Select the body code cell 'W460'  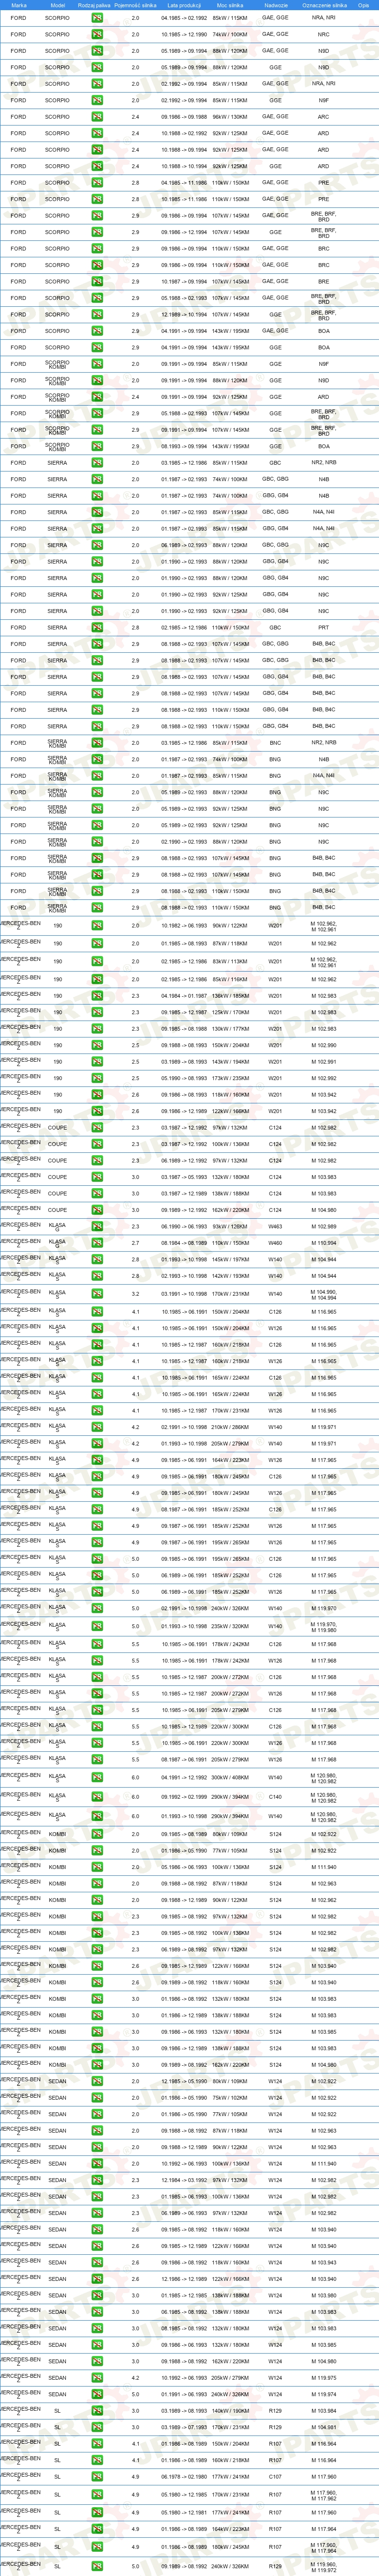[x=275, y=1243]
